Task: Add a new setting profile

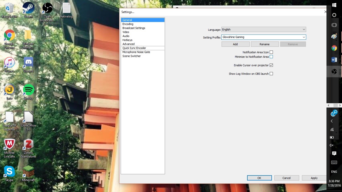Action: [x=235, y=44]
